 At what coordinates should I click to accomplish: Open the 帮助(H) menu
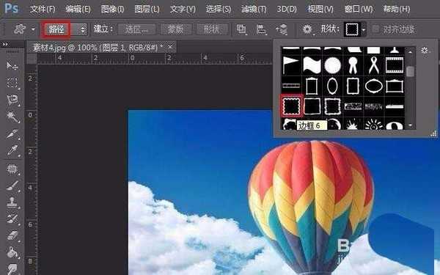point(397,10)
